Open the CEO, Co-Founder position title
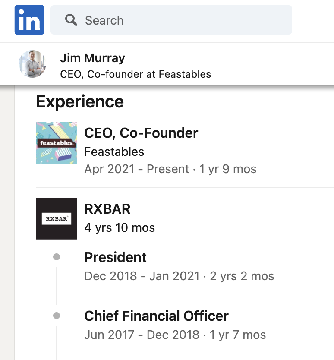The height and width of the screenshot is (360, 334). [141, 133]
